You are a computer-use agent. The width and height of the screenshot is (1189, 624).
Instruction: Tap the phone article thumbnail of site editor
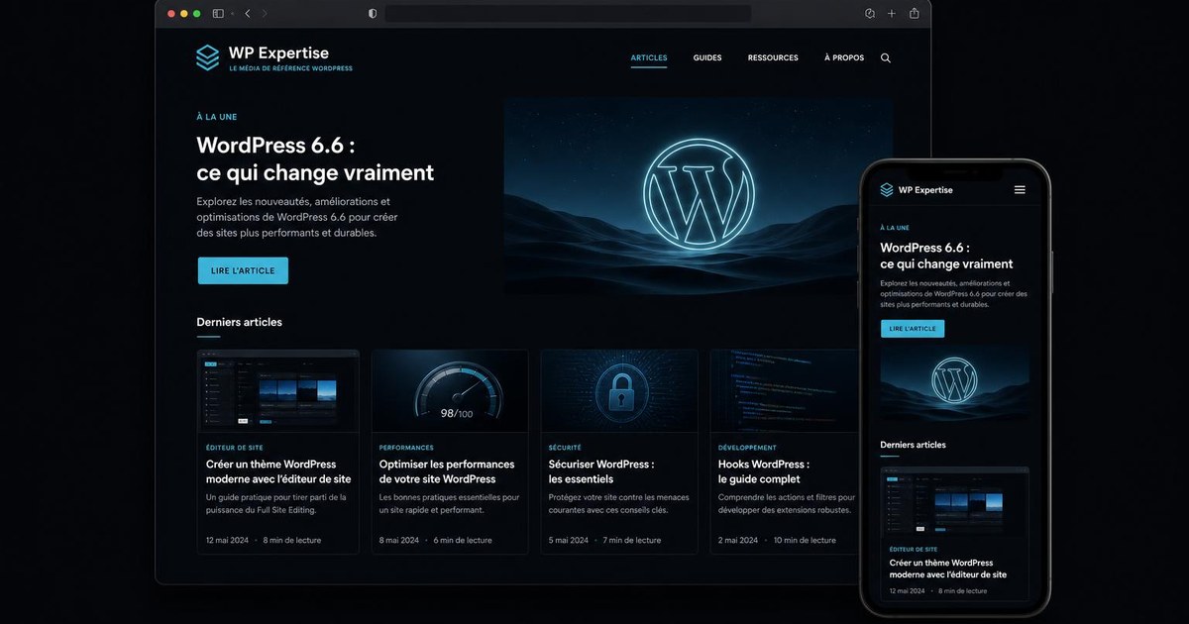tap(954, 502)
